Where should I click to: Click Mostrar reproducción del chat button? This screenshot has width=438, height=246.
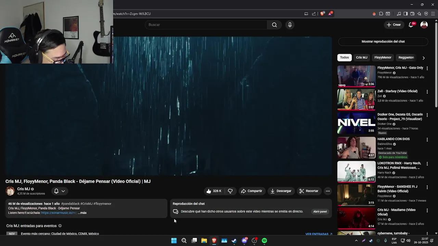(x=383, y=41)
